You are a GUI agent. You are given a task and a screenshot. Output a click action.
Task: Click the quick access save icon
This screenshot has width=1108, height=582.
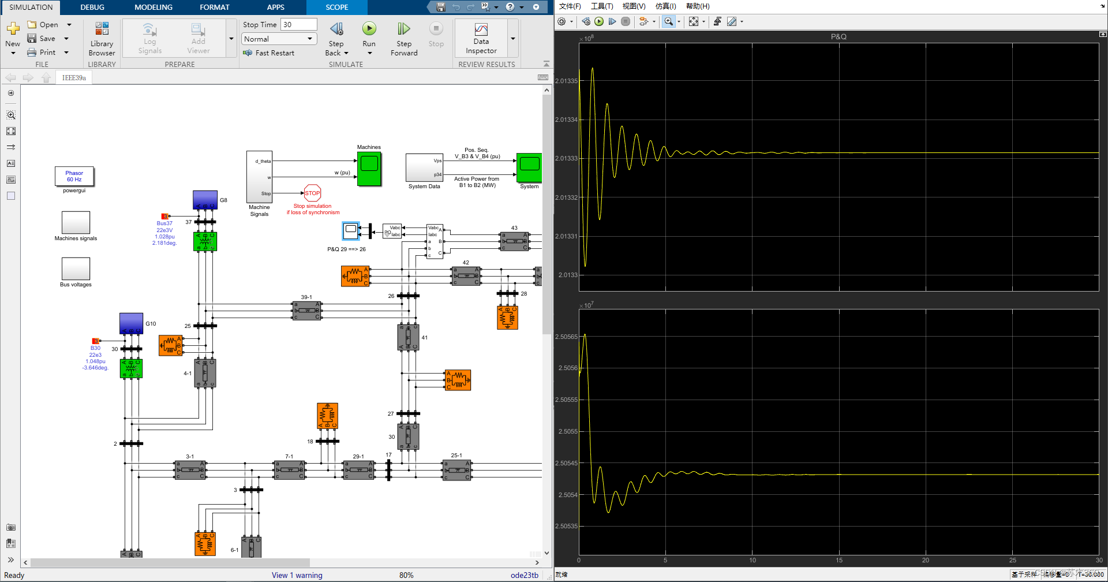[441, 7]
